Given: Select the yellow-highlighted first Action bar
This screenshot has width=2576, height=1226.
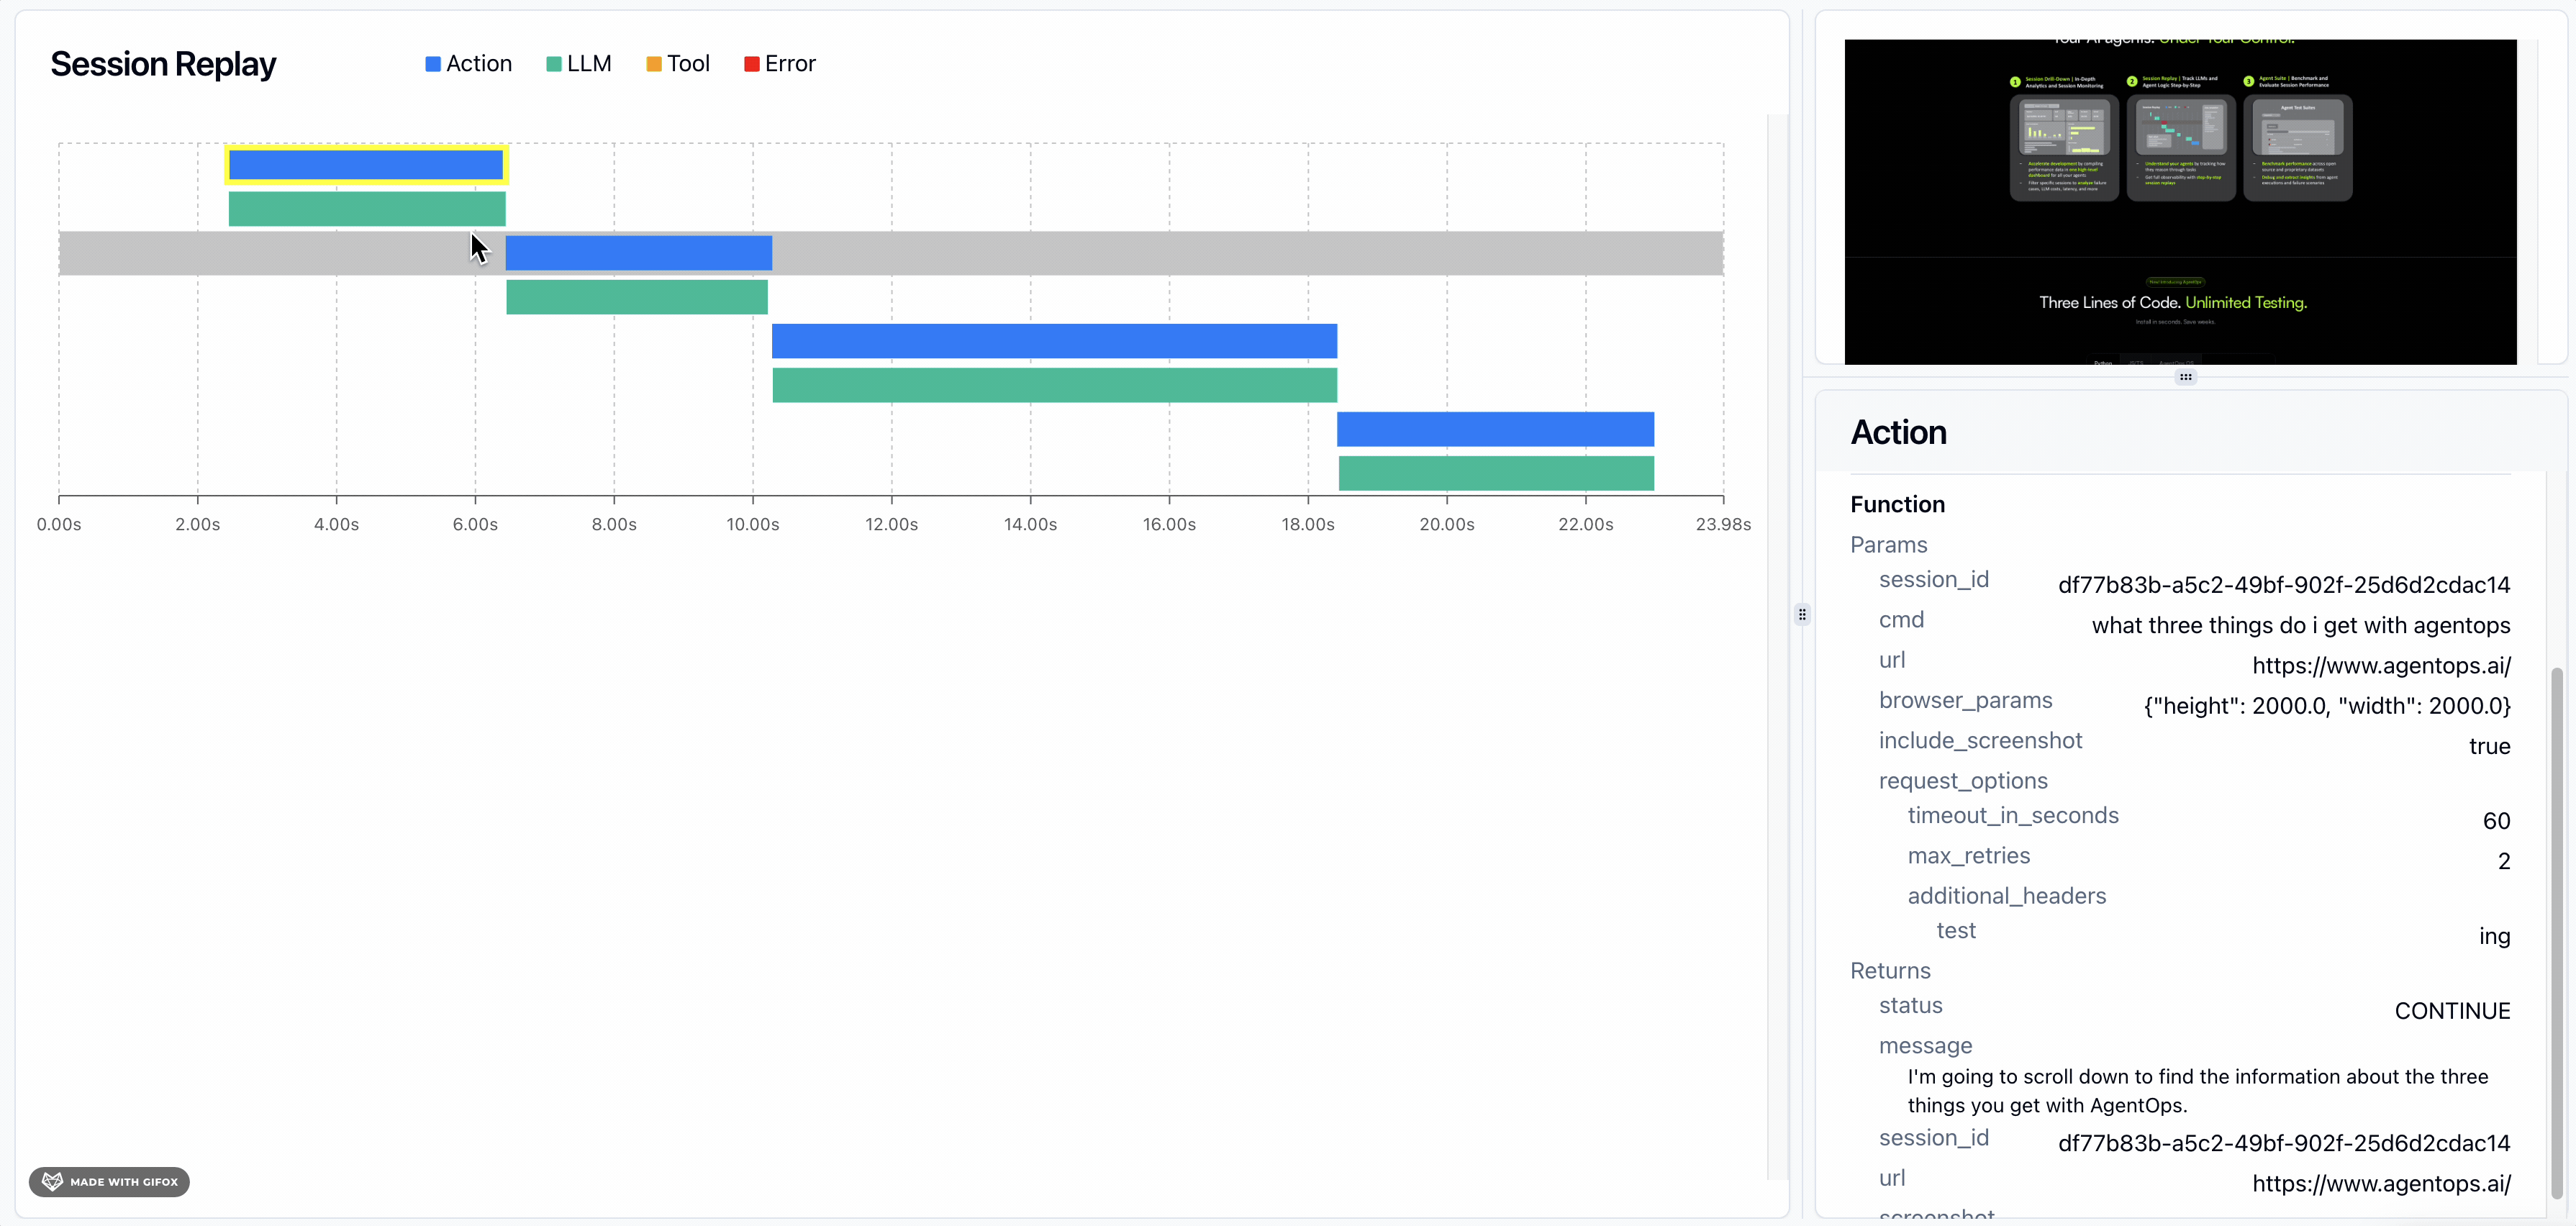Looking at the screenshot, I should pos(366,165).
